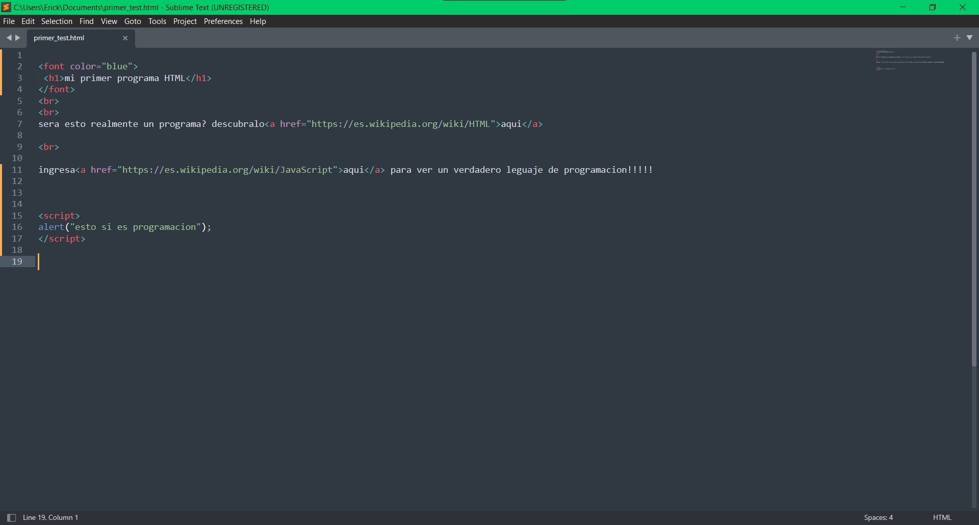Open the Help menu
This screenshot has width=979, height=525.
258,21
